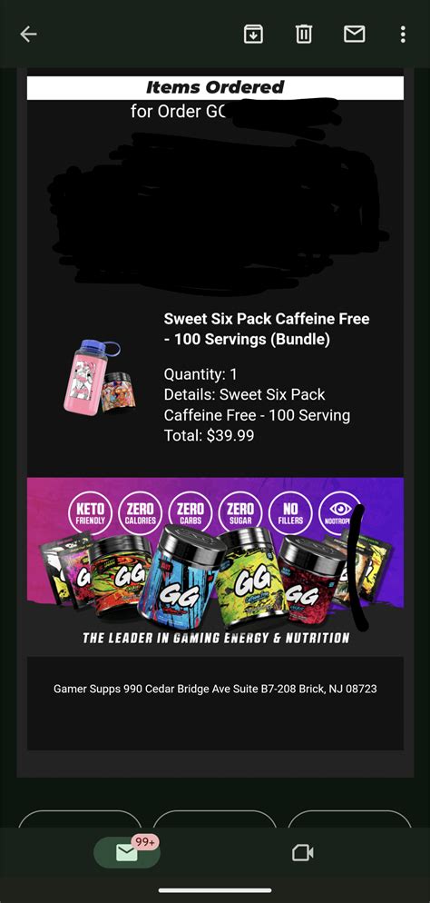The width and height of the screenshot is (430, 903).
Task: Tap the rightmost action button at bottom
Action: (349, 819)
